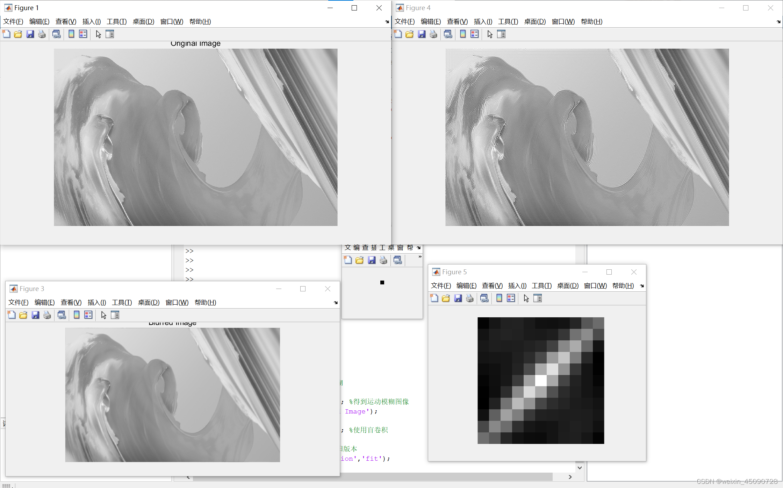The height and width of the screenshot is (488, 783).
Task: Open the Property Inspector in Figure 3
Action: tap(115, 315)
